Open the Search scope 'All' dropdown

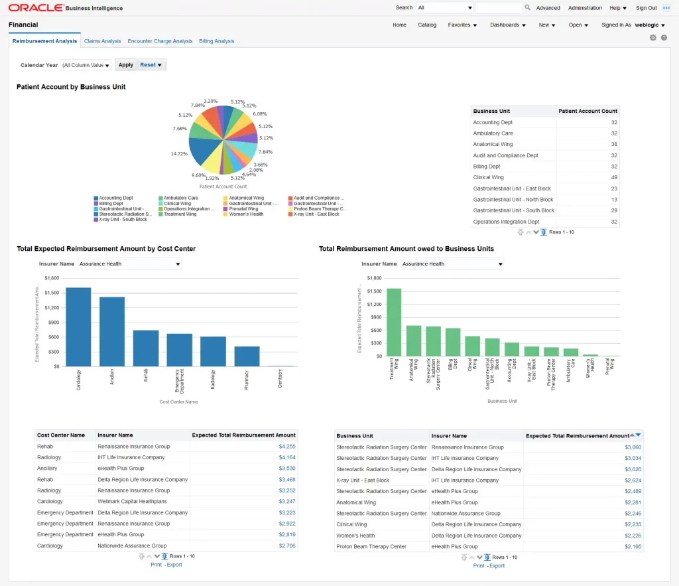click(445, 8)
